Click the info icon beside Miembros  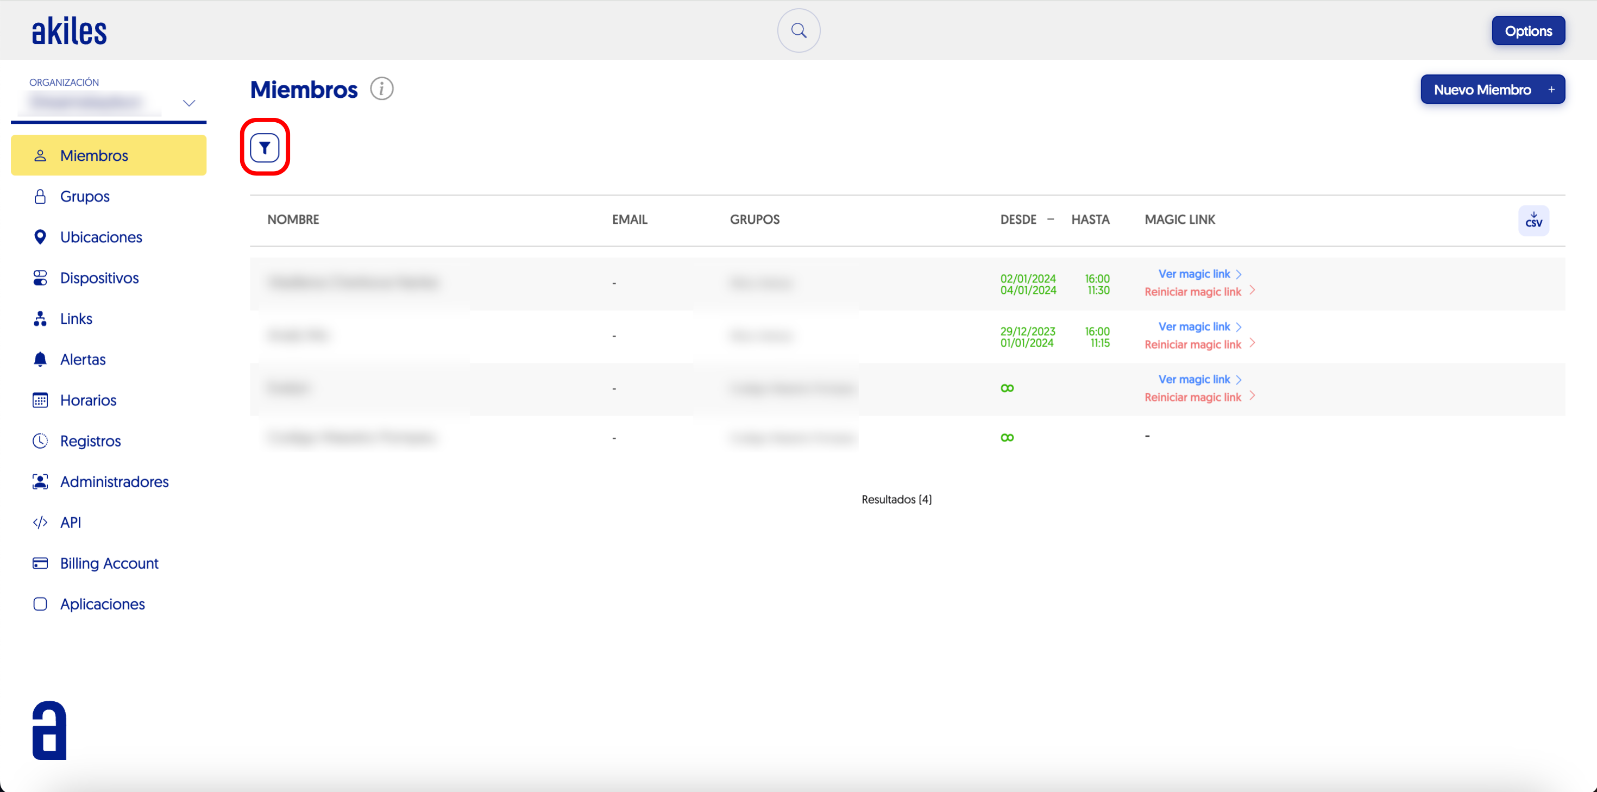point(381,89)
